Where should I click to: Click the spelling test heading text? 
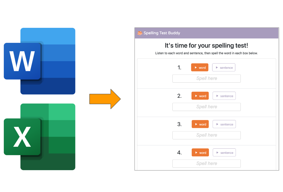(206, 46)
